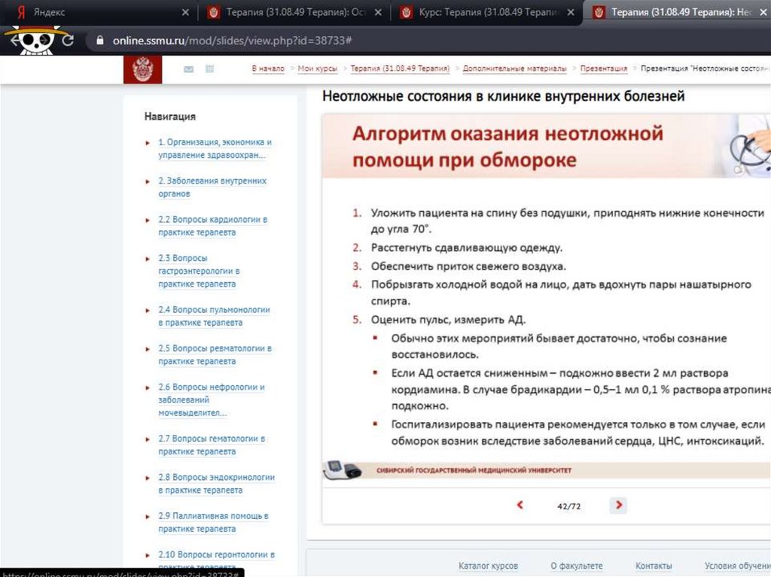This screenshot has height=577, width=771.
Task: Click the 'Контакты' footer link
Action: point(654,566)
